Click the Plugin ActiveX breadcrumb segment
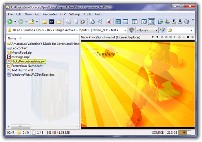 click(x=66, y=30)
